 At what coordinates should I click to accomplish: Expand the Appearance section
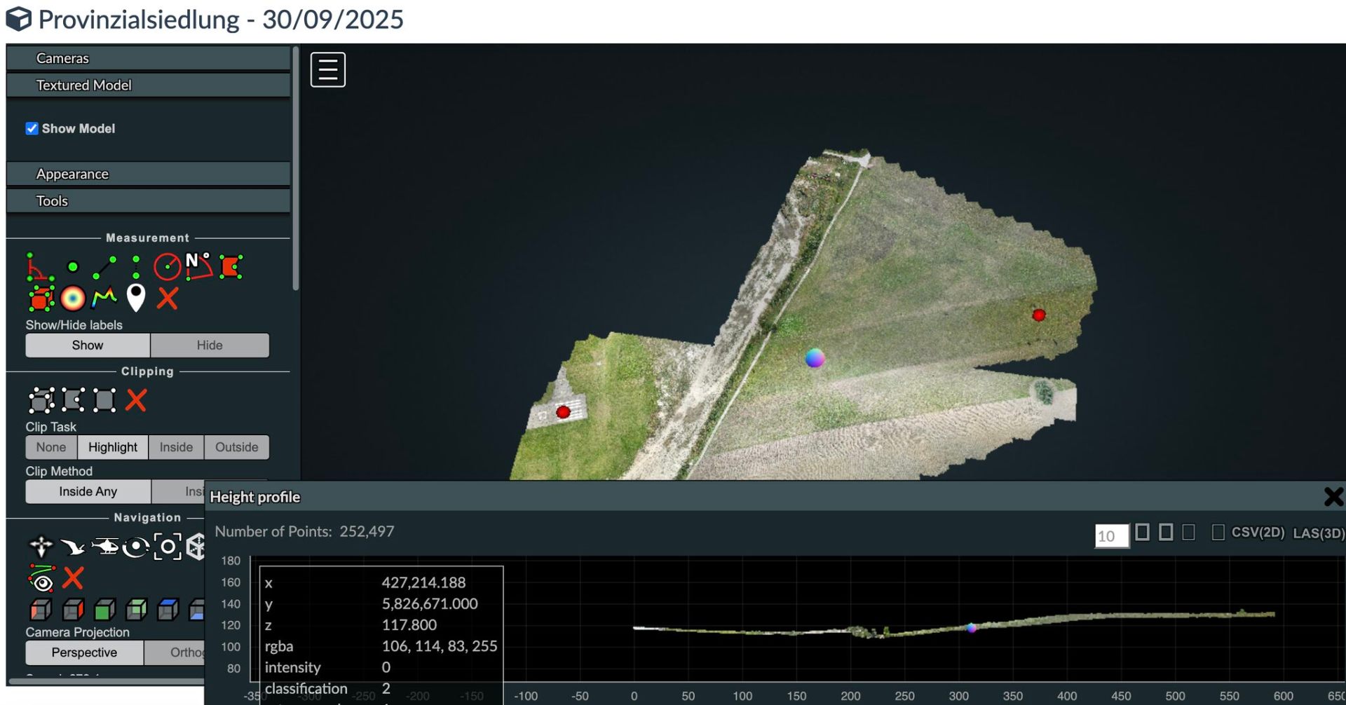pos(72,174)
